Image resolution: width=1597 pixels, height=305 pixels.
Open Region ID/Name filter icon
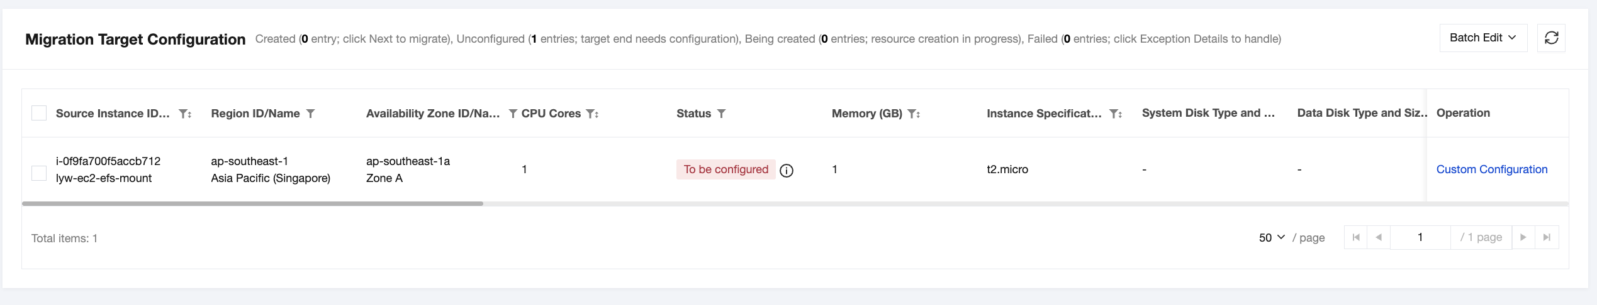310,114
